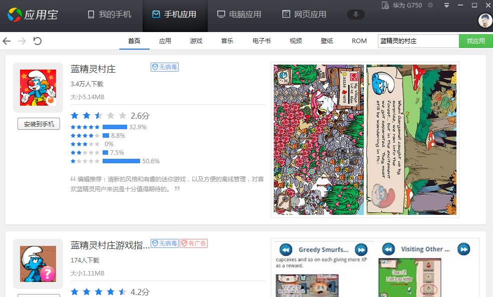Open the download manager icon in the top bar
This screenshot has width=493, height=297.
(355, 14)
